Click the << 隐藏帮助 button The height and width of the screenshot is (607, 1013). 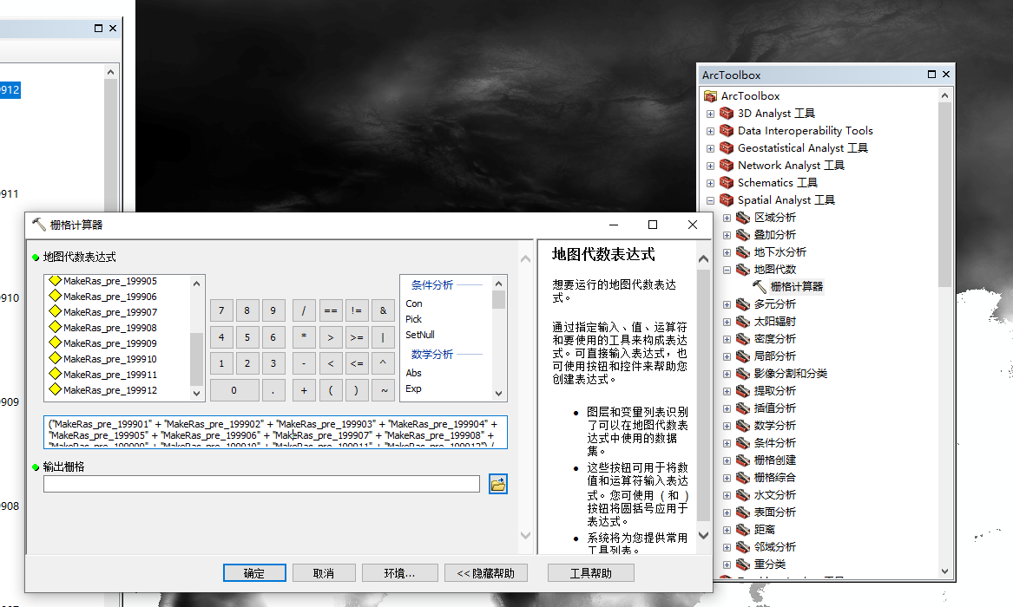pos(485,573)
